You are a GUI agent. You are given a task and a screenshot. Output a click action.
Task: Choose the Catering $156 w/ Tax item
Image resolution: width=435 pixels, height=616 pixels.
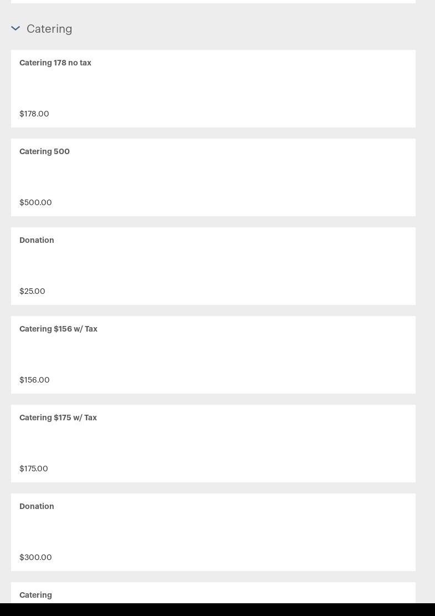pos(58,329)
